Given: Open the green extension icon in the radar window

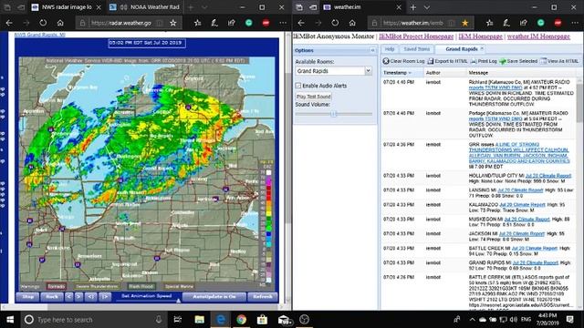Looking at the screenshot, I should [x=249, y=23].
